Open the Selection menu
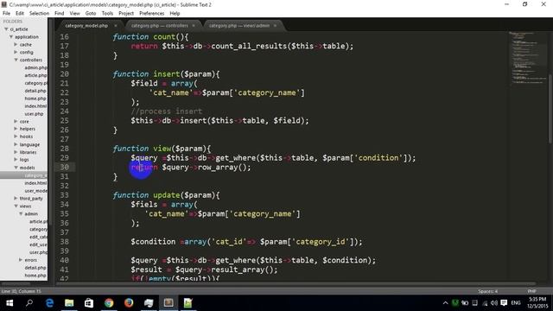Image resolution: width=553 pixels, height=311 pixels. (x=39, y=14)
